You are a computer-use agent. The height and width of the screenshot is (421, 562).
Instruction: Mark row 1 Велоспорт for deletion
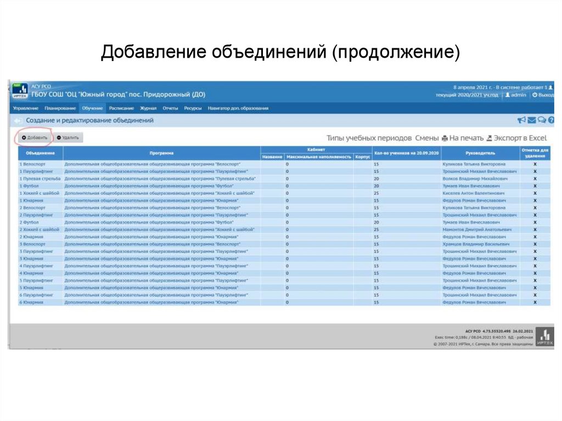click(535, 165)
